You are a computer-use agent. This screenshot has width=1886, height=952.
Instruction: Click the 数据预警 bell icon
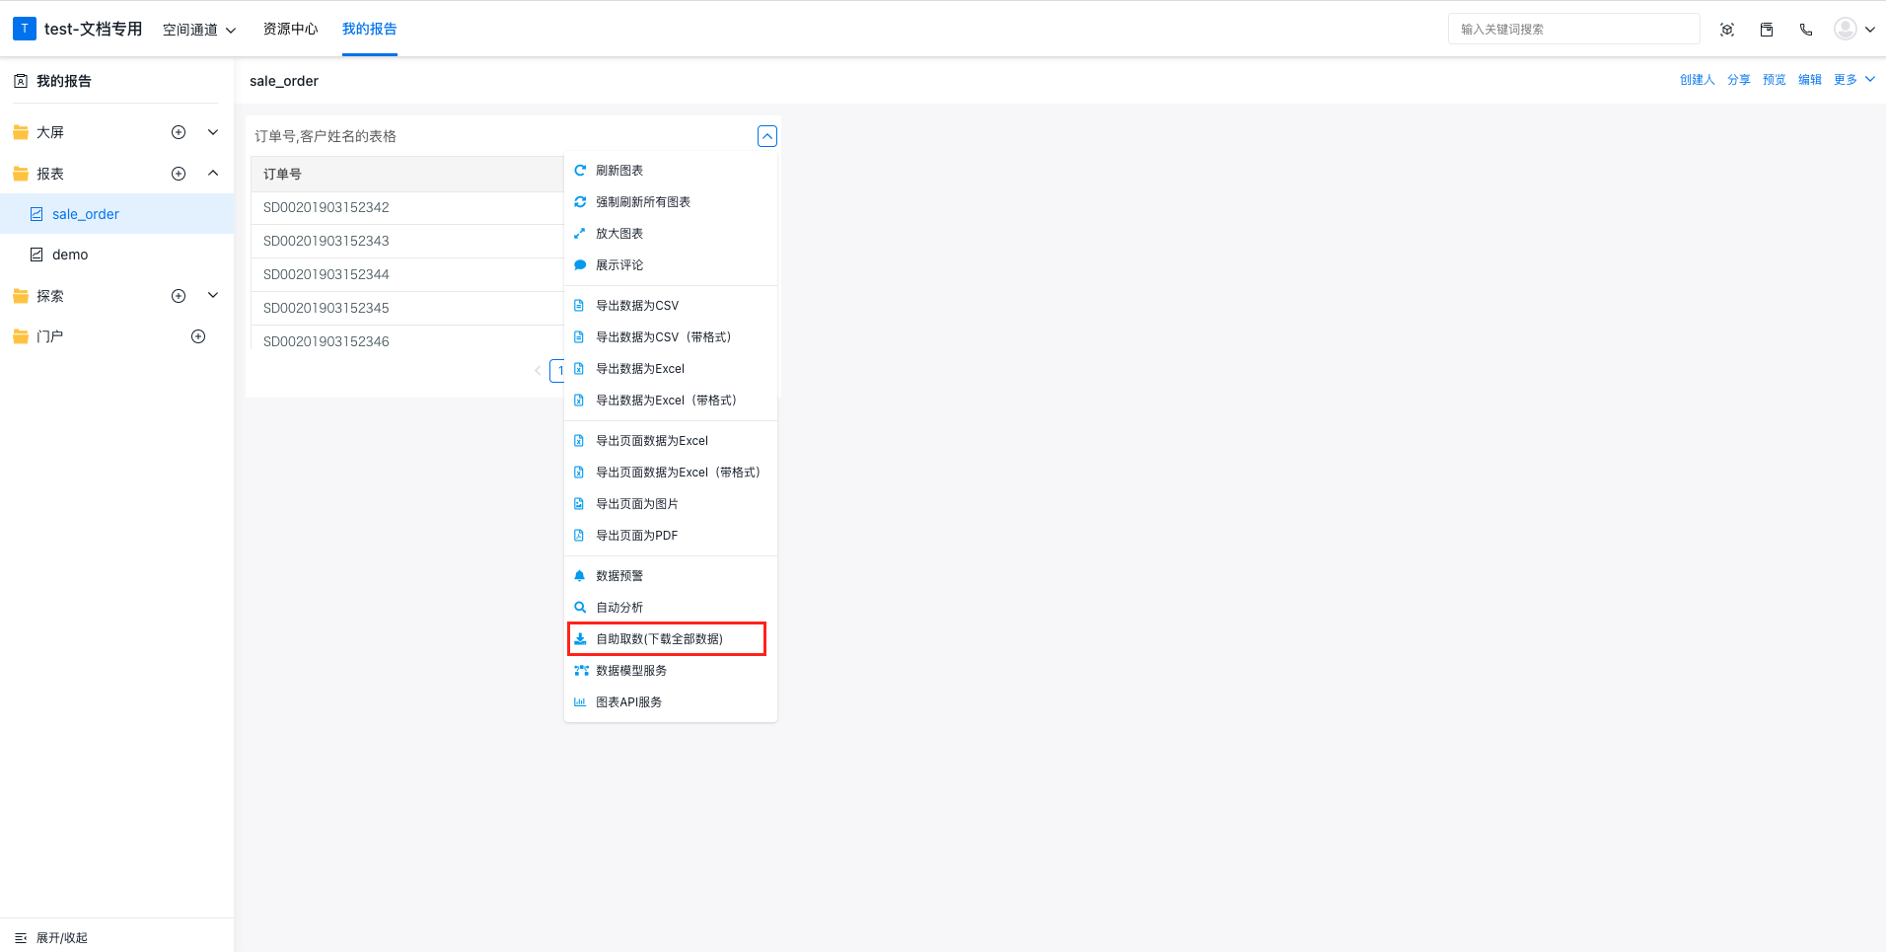pos(580,576)
